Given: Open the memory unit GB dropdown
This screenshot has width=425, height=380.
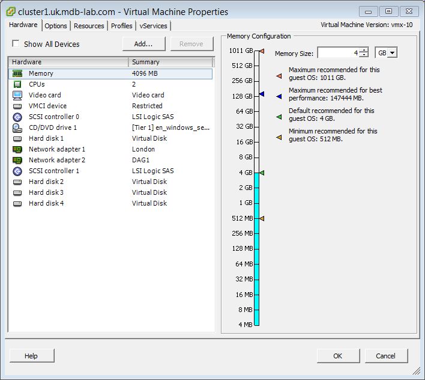Looking at the screenshot, I should point(385,53).
